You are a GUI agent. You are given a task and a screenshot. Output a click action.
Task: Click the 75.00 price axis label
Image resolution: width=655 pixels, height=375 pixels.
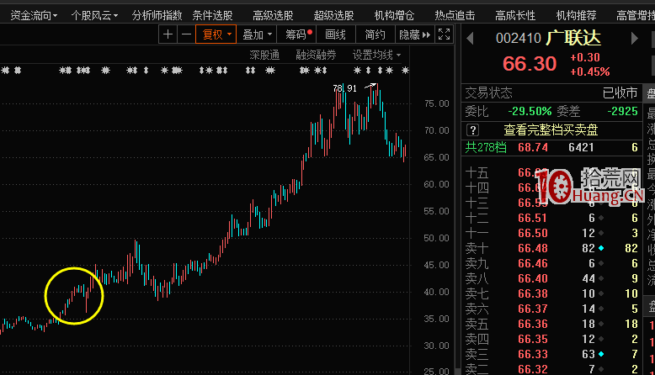point(437,103)
